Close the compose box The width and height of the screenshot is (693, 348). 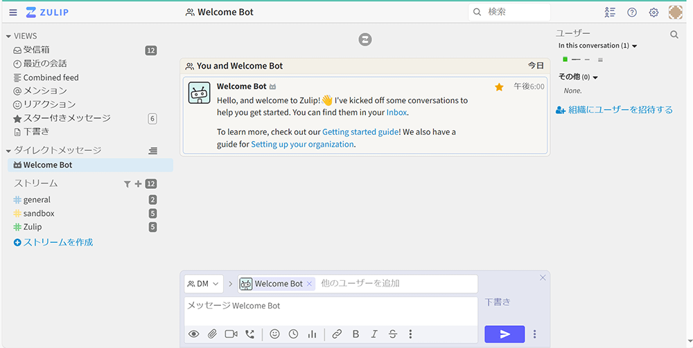543,277
